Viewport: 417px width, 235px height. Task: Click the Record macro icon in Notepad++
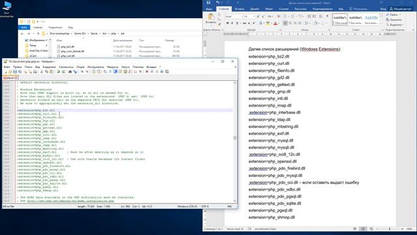pyautogui.click(x=147, y=72)
